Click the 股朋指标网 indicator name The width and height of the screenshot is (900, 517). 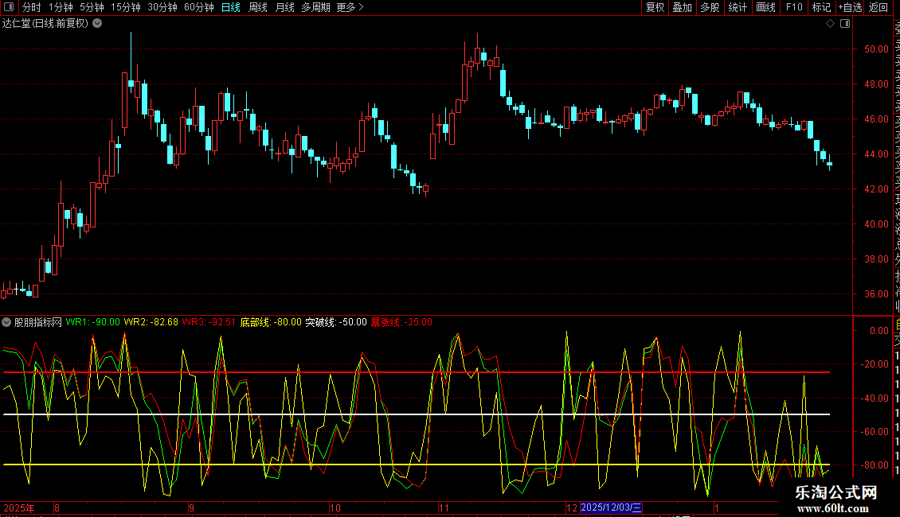[38, 322]
